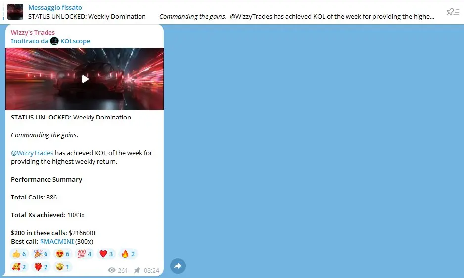The image size is (464, 278).
Task: Add the fire emoji reaction
Action: 128,254
